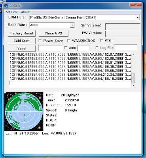The image size is (146, 158).
Task: Click the Cold Start button
Action: tap(22, 41)
